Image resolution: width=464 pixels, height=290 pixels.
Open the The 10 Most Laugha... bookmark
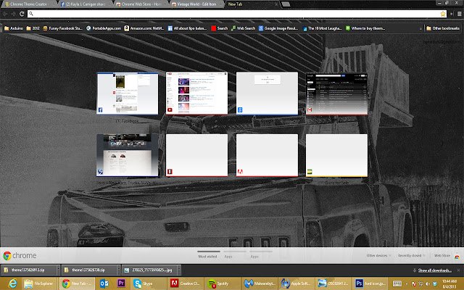click(x=322, y=28)
